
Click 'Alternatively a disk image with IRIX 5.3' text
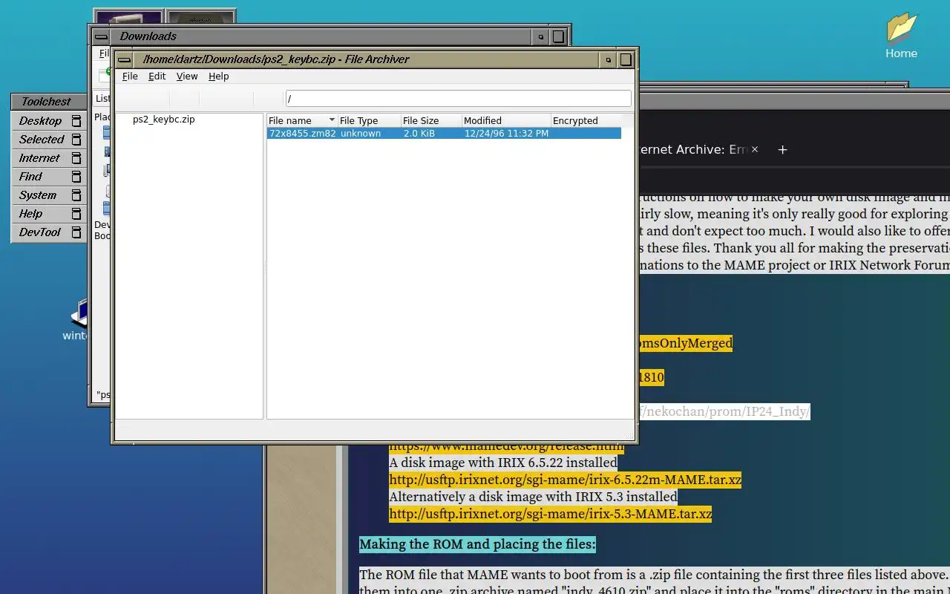(x=533, y=497)
